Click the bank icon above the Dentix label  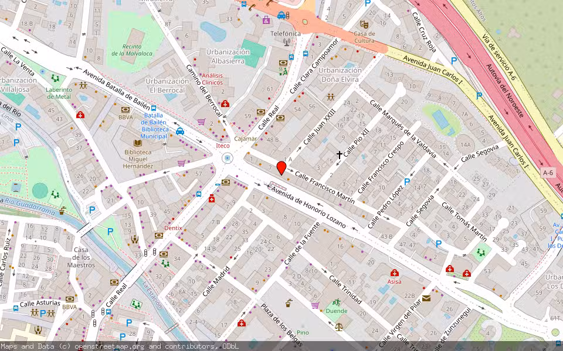[158, 236]
